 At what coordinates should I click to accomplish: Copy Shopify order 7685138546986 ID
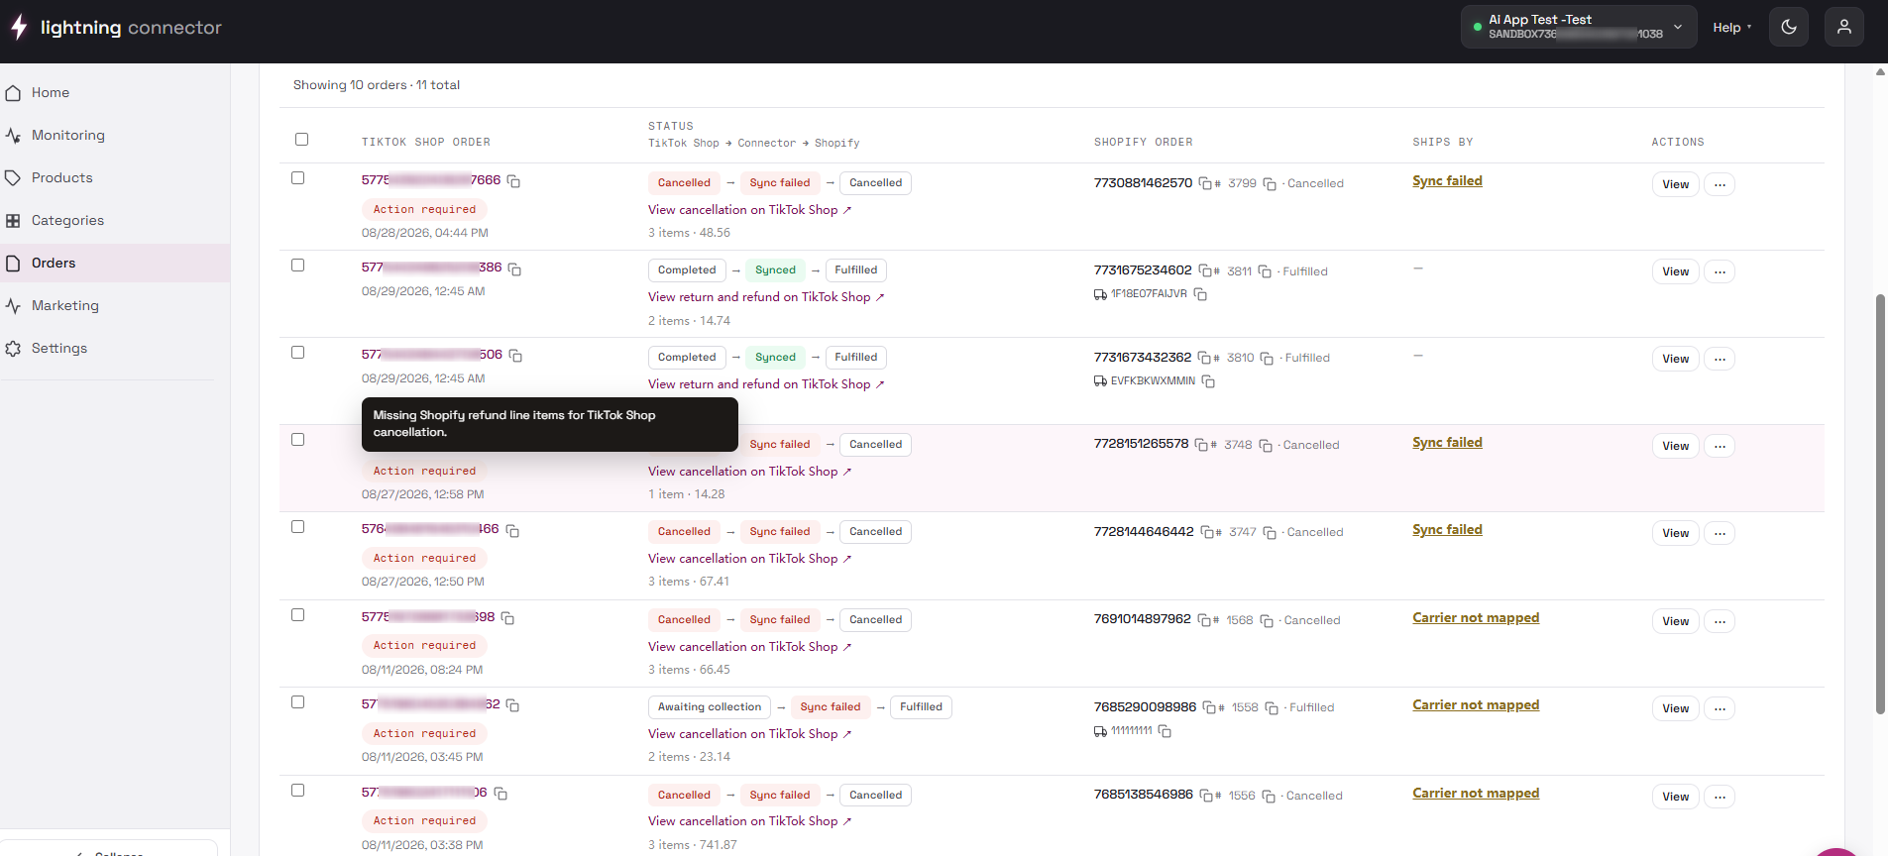click(x=1206, y=796)
